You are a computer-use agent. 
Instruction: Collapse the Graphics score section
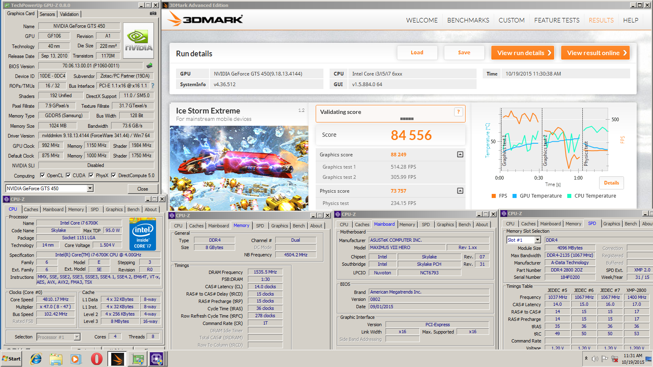460,154
